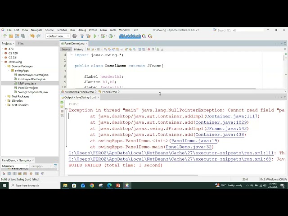Image resolution: width=288 pixels, height=216 pixels.
Task: Click the New Project toolbar icon
Action: coord(11,36)
